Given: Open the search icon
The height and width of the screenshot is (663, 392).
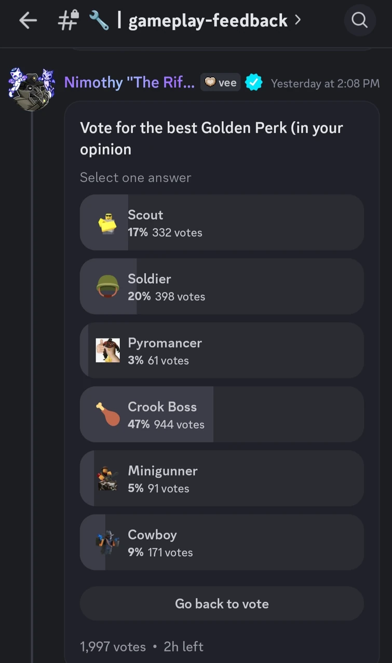Looking at the screenshot, I should [x=360, y=20].
